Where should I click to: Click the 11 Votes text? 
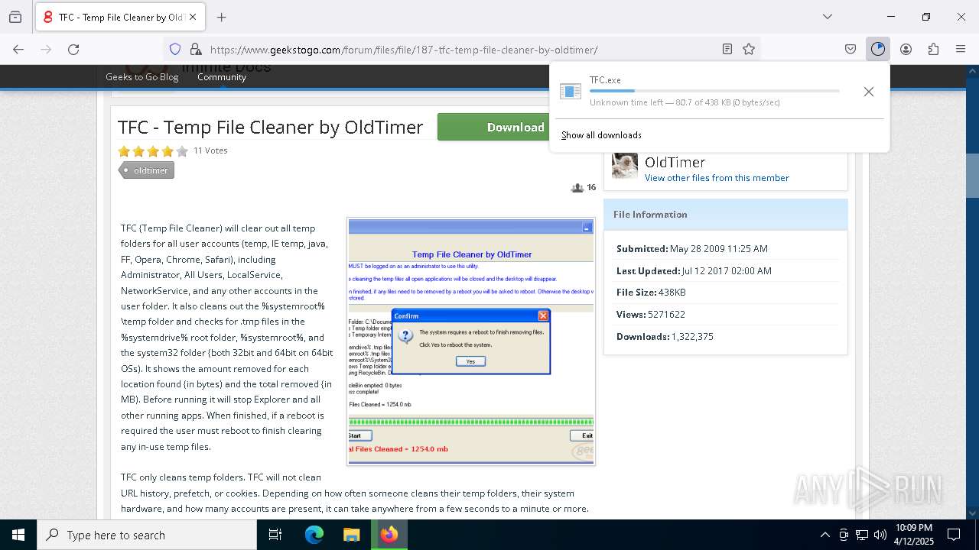click(x=210, y=150)
